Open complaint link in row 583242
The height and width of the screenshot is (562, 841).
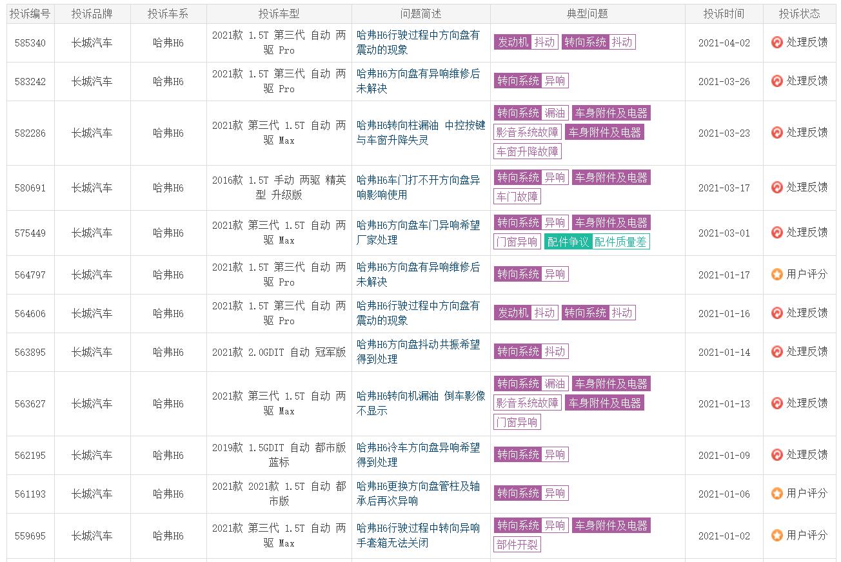(419, 81)
